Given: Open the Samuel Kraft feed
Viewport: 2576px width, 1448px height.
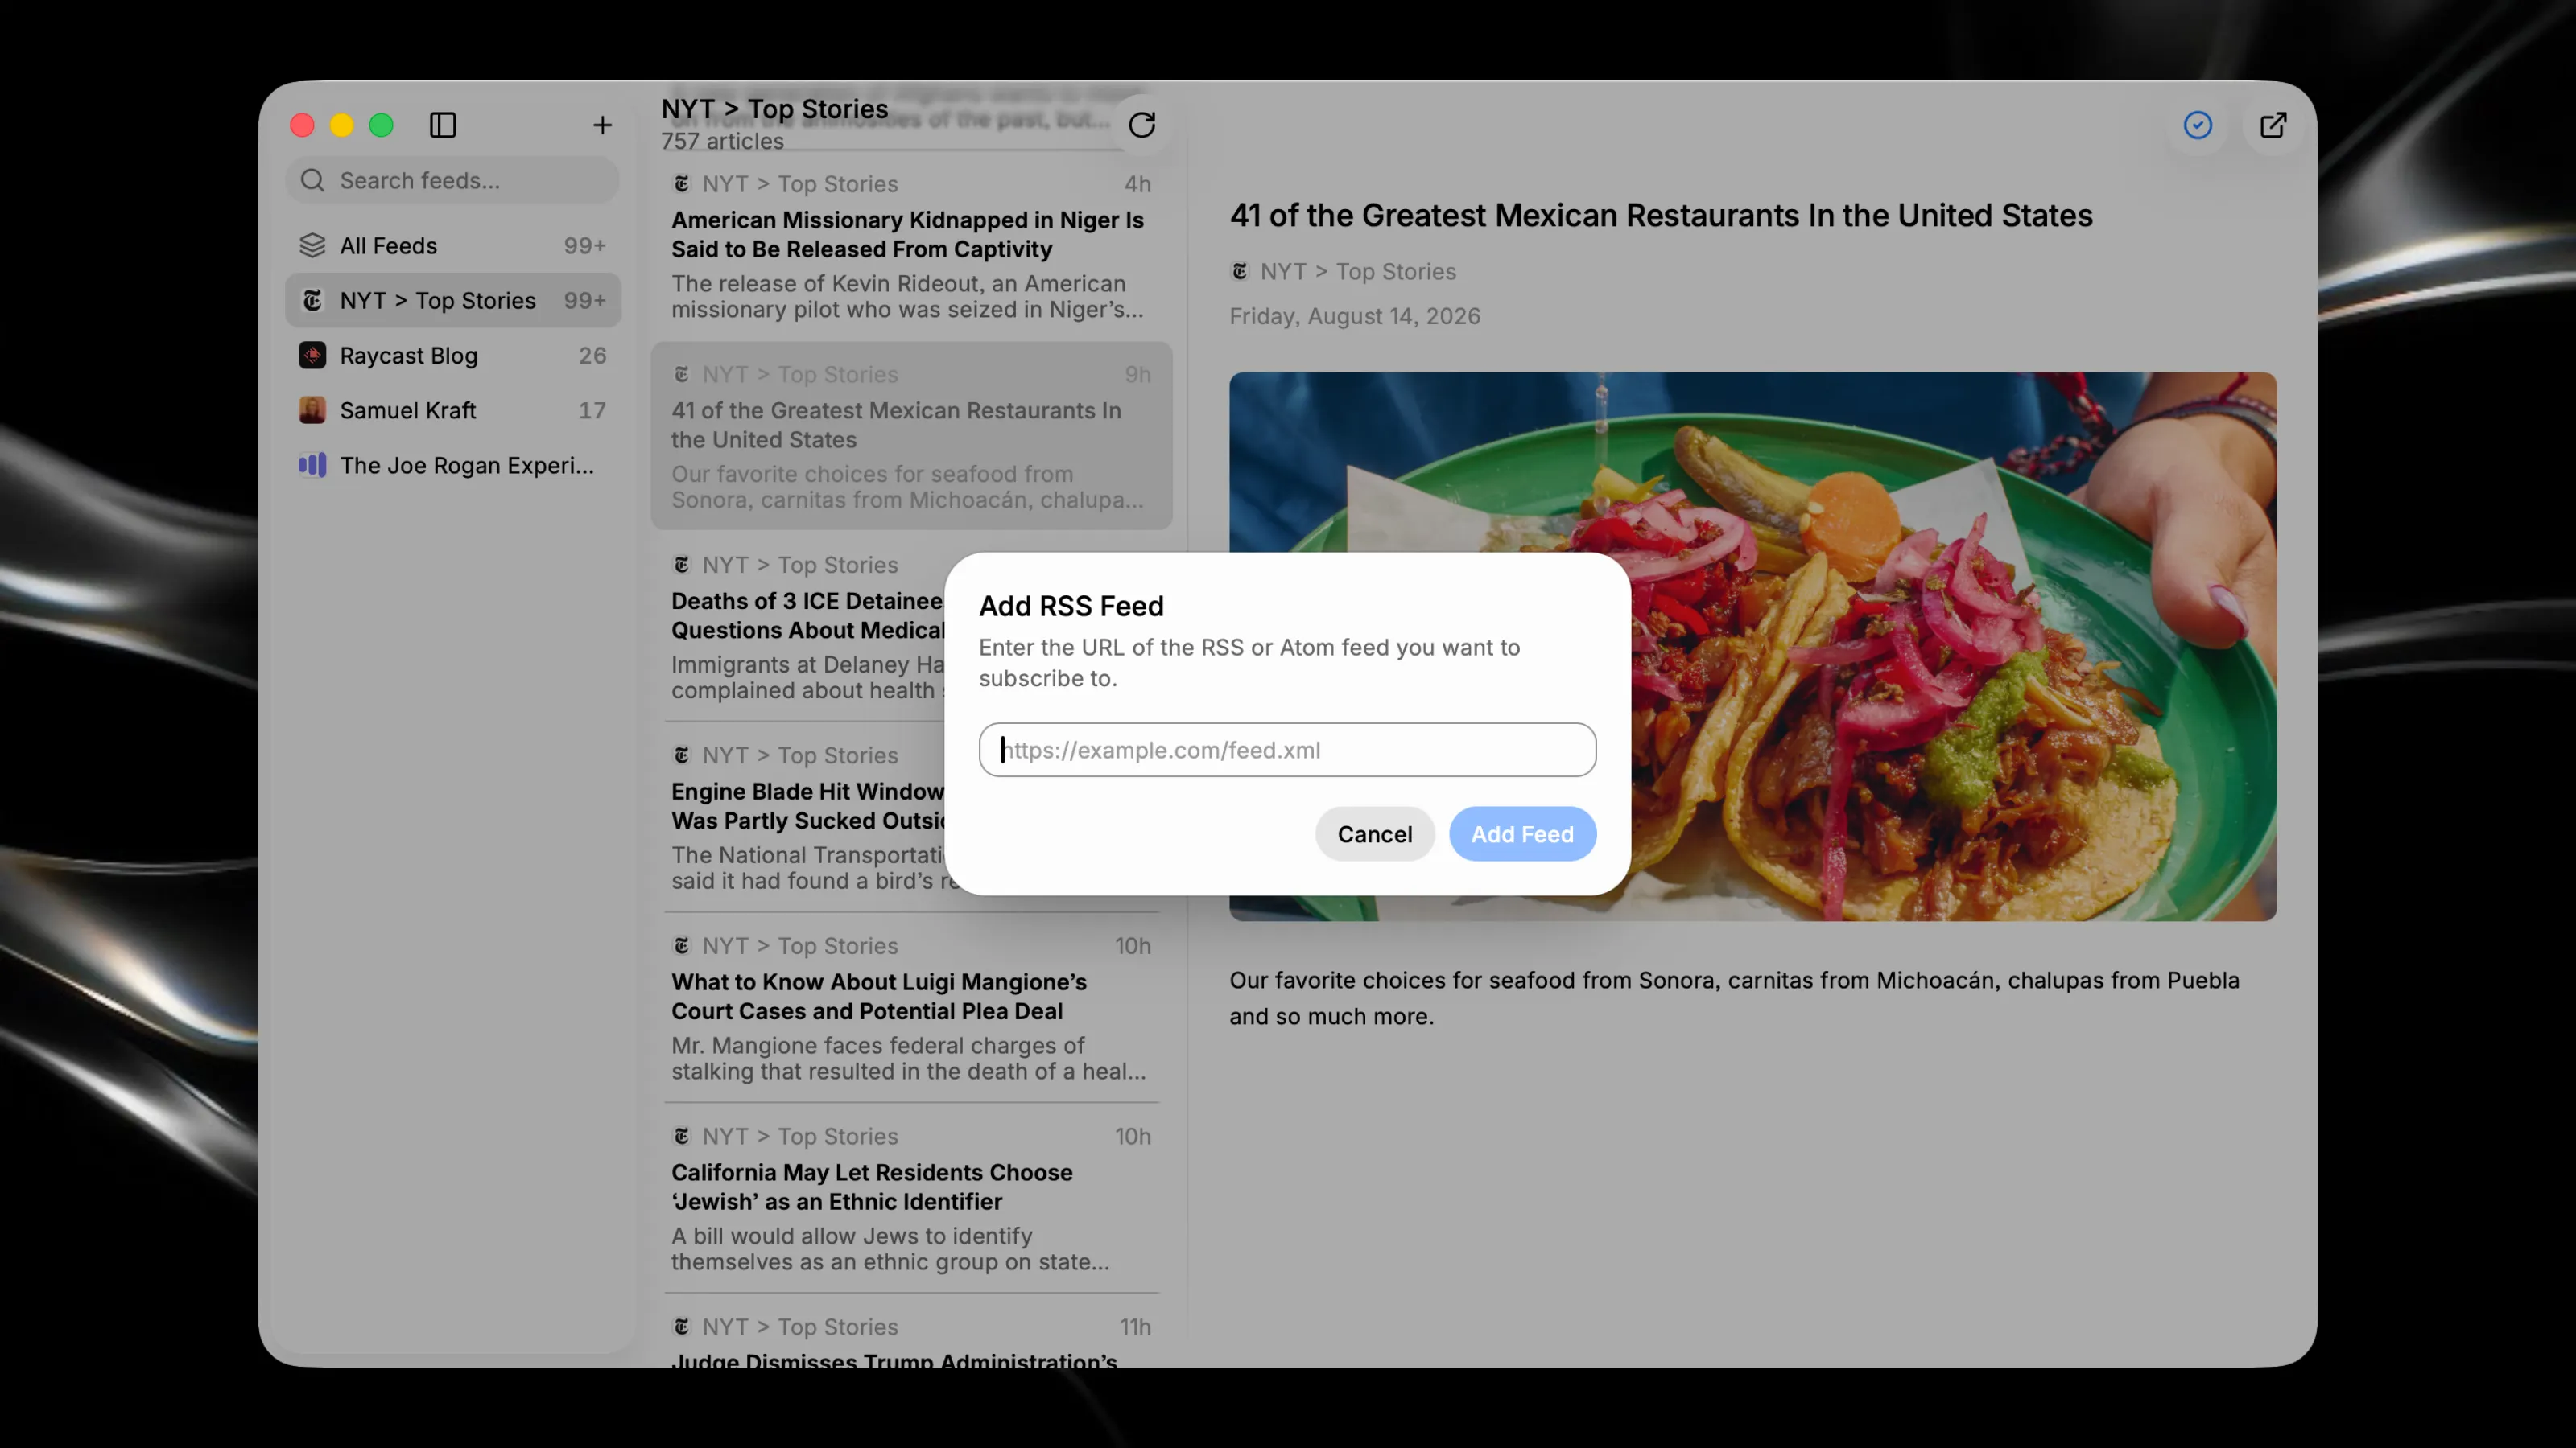Looking at the screenshot, I should click(x=453, y=409).
